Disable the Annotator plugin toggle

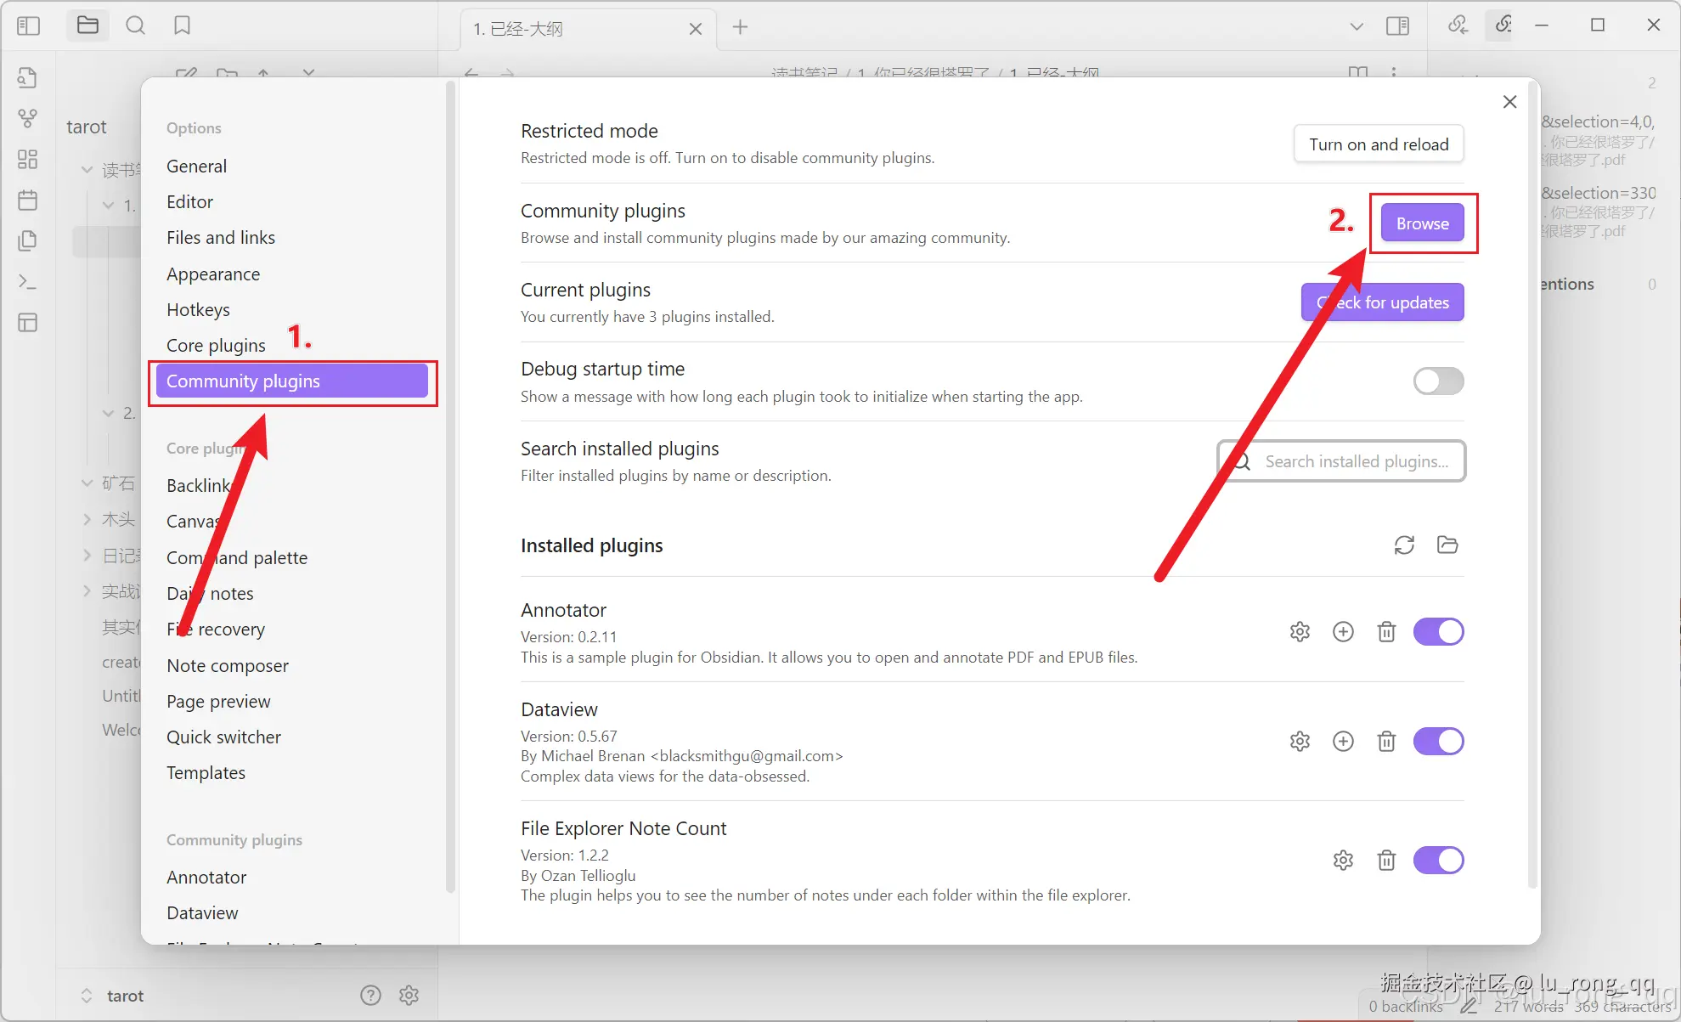1438,632
